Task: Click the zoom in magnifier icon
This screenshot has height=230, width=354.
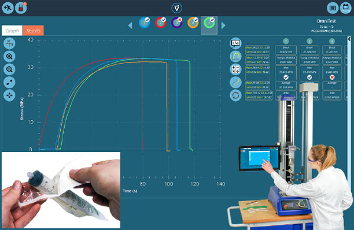Action: click(9, 56)
